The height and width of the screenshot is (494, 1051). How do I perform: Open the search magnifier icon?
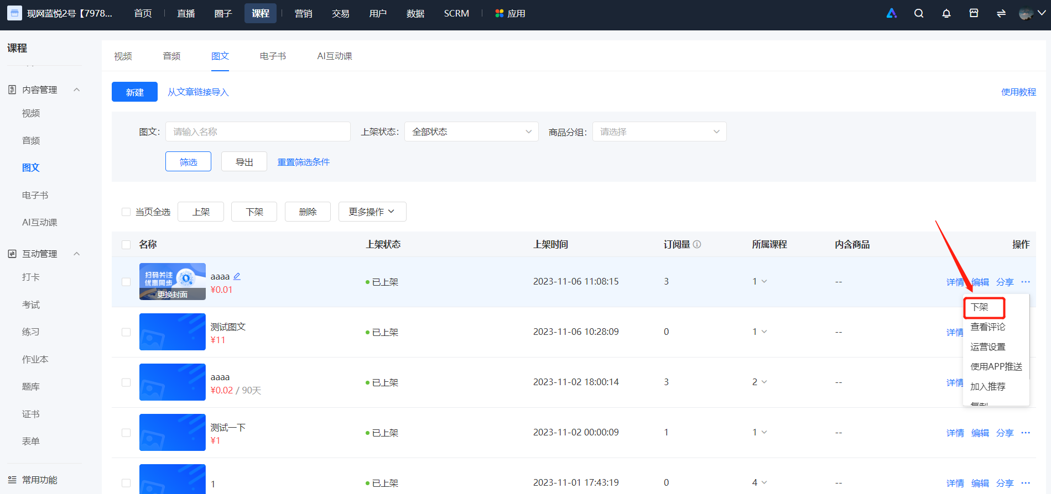pyautogui.click(x=919, y=13)
